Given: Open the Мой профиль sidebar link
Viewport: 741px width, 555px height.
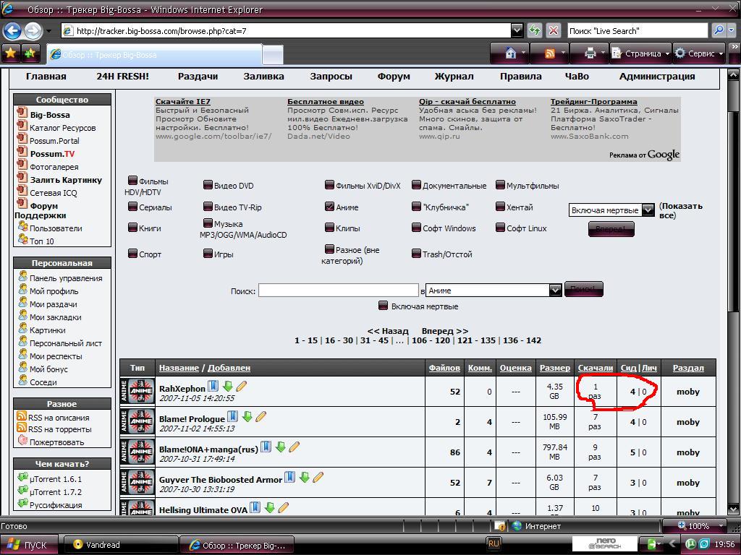Looking at the screenshot, I should 54,291.
